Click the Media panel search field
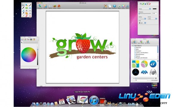This screenshot has width=173, height=107. pos(142,80)
